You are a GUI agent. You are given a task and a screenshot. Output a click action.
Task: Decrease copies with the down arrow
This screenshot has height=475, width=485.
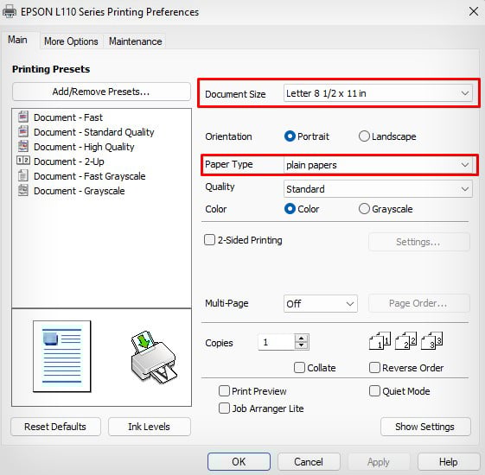(x=301, y=345)
